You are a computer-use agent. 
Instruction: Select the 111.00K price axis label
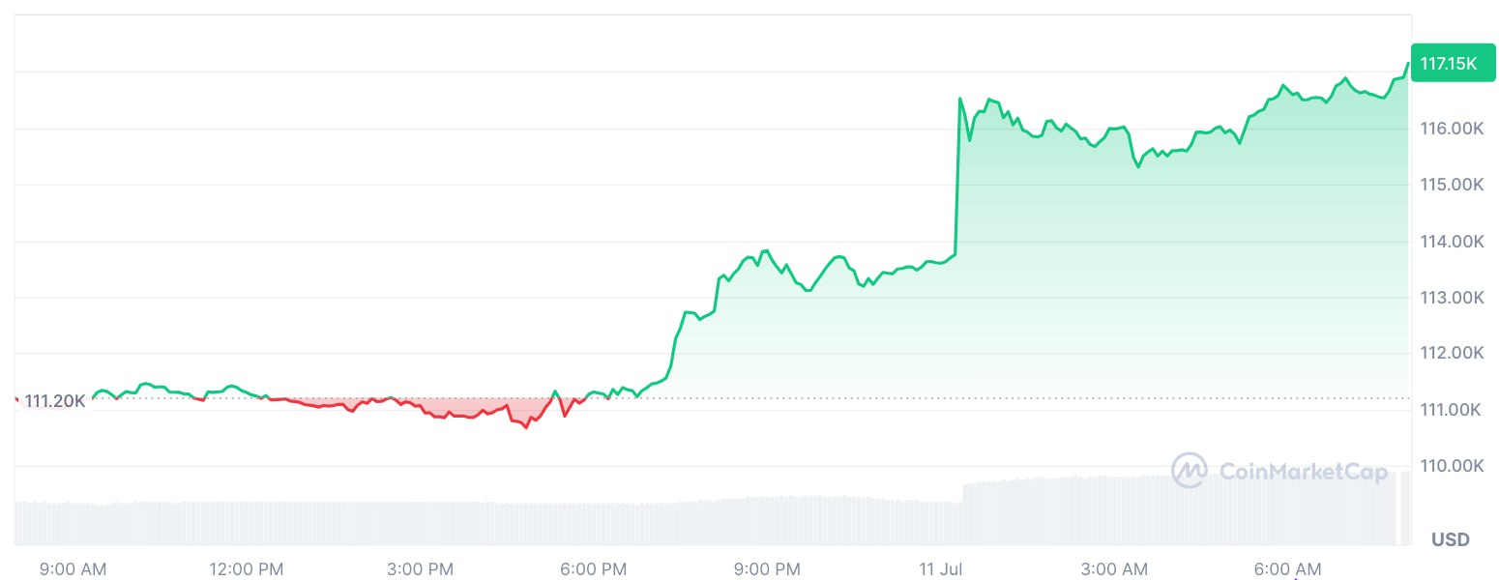(1452, 411)
